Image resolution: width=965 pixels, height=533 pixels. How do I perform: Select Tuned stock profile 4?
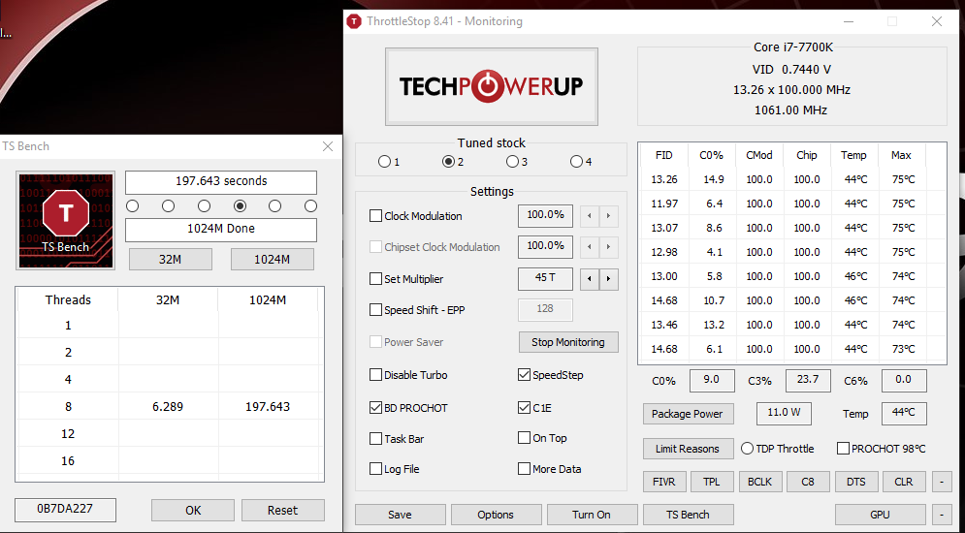click(x=576, y=162)
